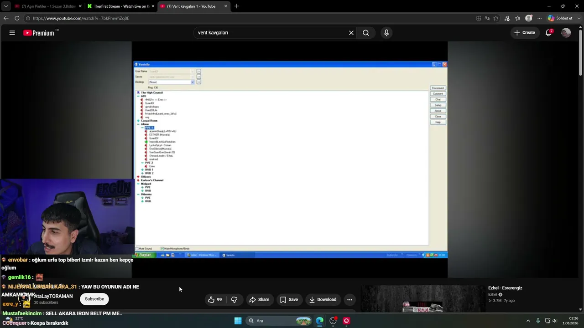The image size is (584, 328).
Task: Dislike this video
Action: 235,299
